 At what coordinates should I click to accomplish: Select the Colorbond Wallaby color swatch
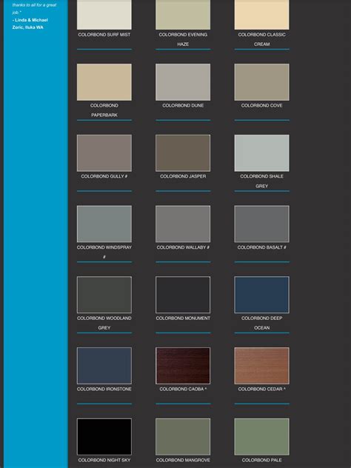[183, 224]
